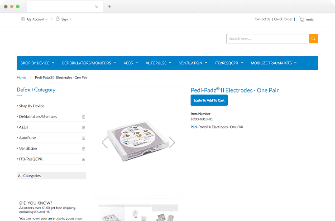The height and width of the screenshot is (221, 335).
Task: Go to Home breadcrumb link
Action: (22, 78)
